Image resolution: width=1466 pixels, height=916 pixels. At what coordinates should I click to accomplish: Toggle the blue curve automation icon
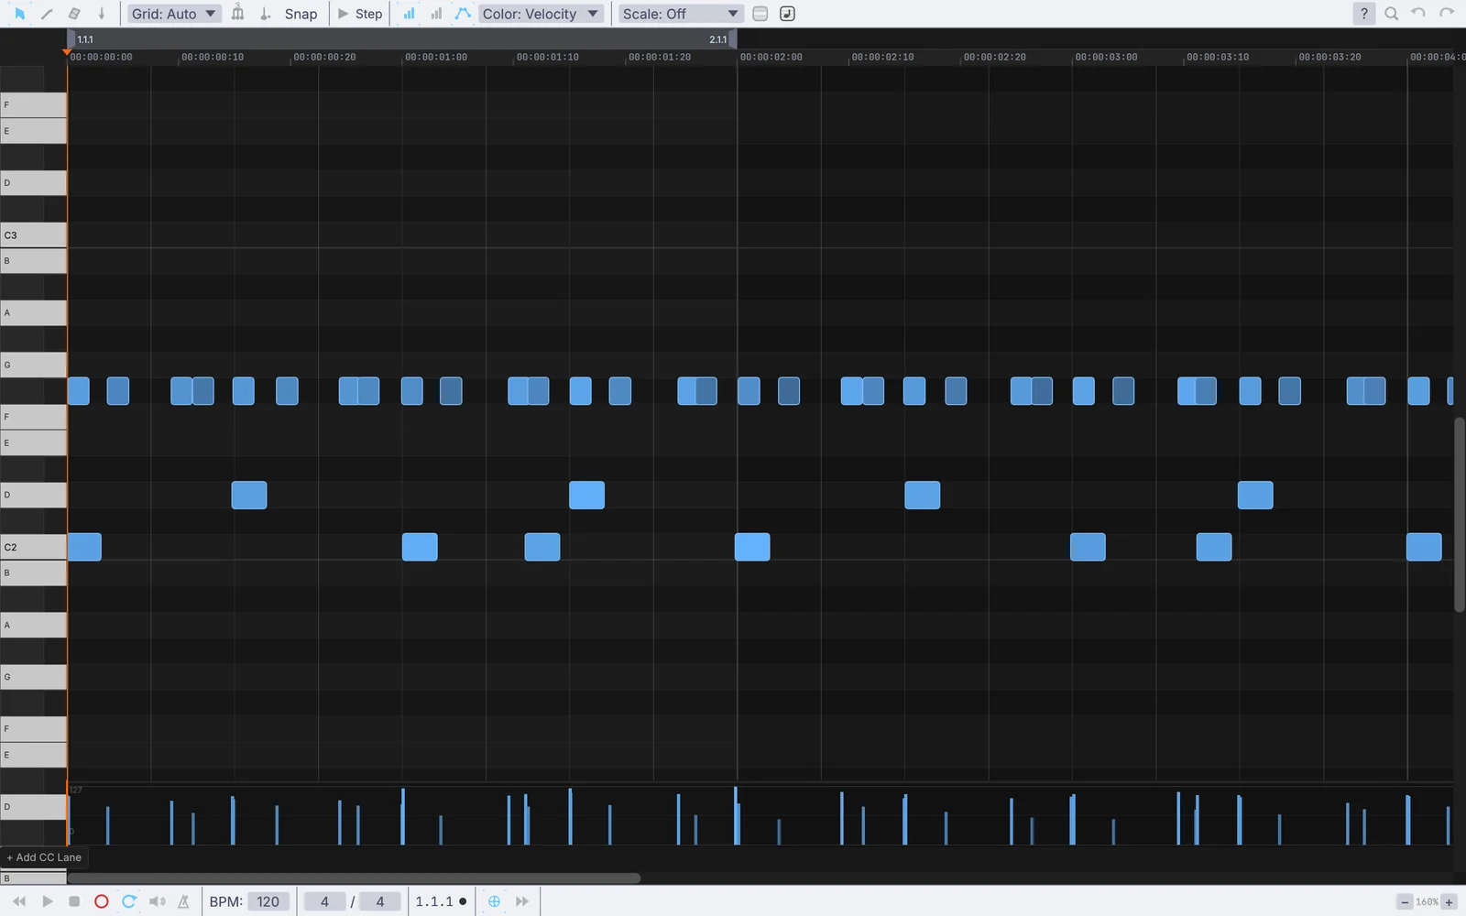point(463,14)
